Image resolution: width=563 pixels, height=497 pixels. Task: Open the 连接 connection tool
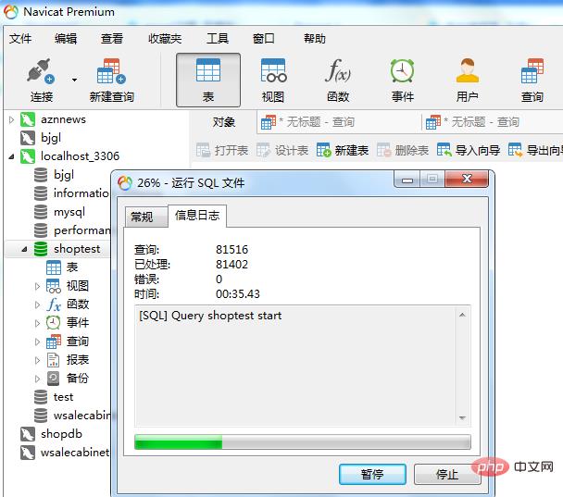tap(41, 81)
